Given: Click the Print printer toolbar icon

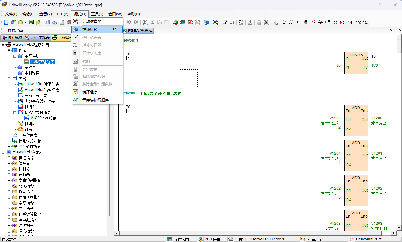Looking at the screenshot, I should coord(55,22).
